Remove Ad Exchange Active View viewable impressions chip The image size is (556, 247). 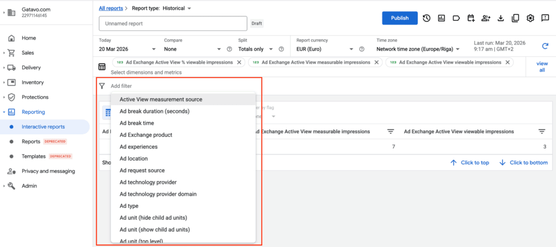[x=508, y=62]
